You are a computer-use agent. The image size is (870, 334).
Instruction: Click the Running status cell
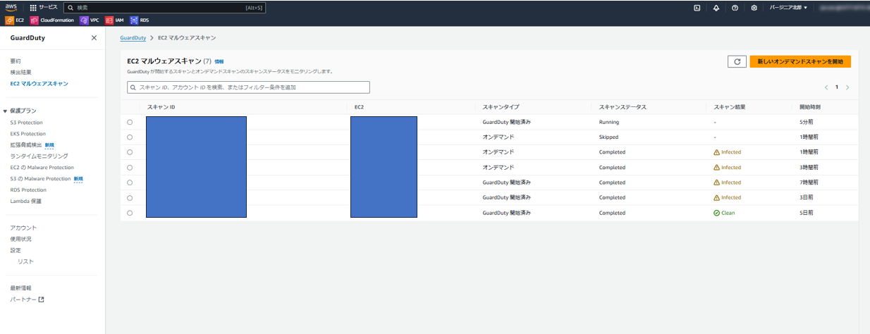609,123
